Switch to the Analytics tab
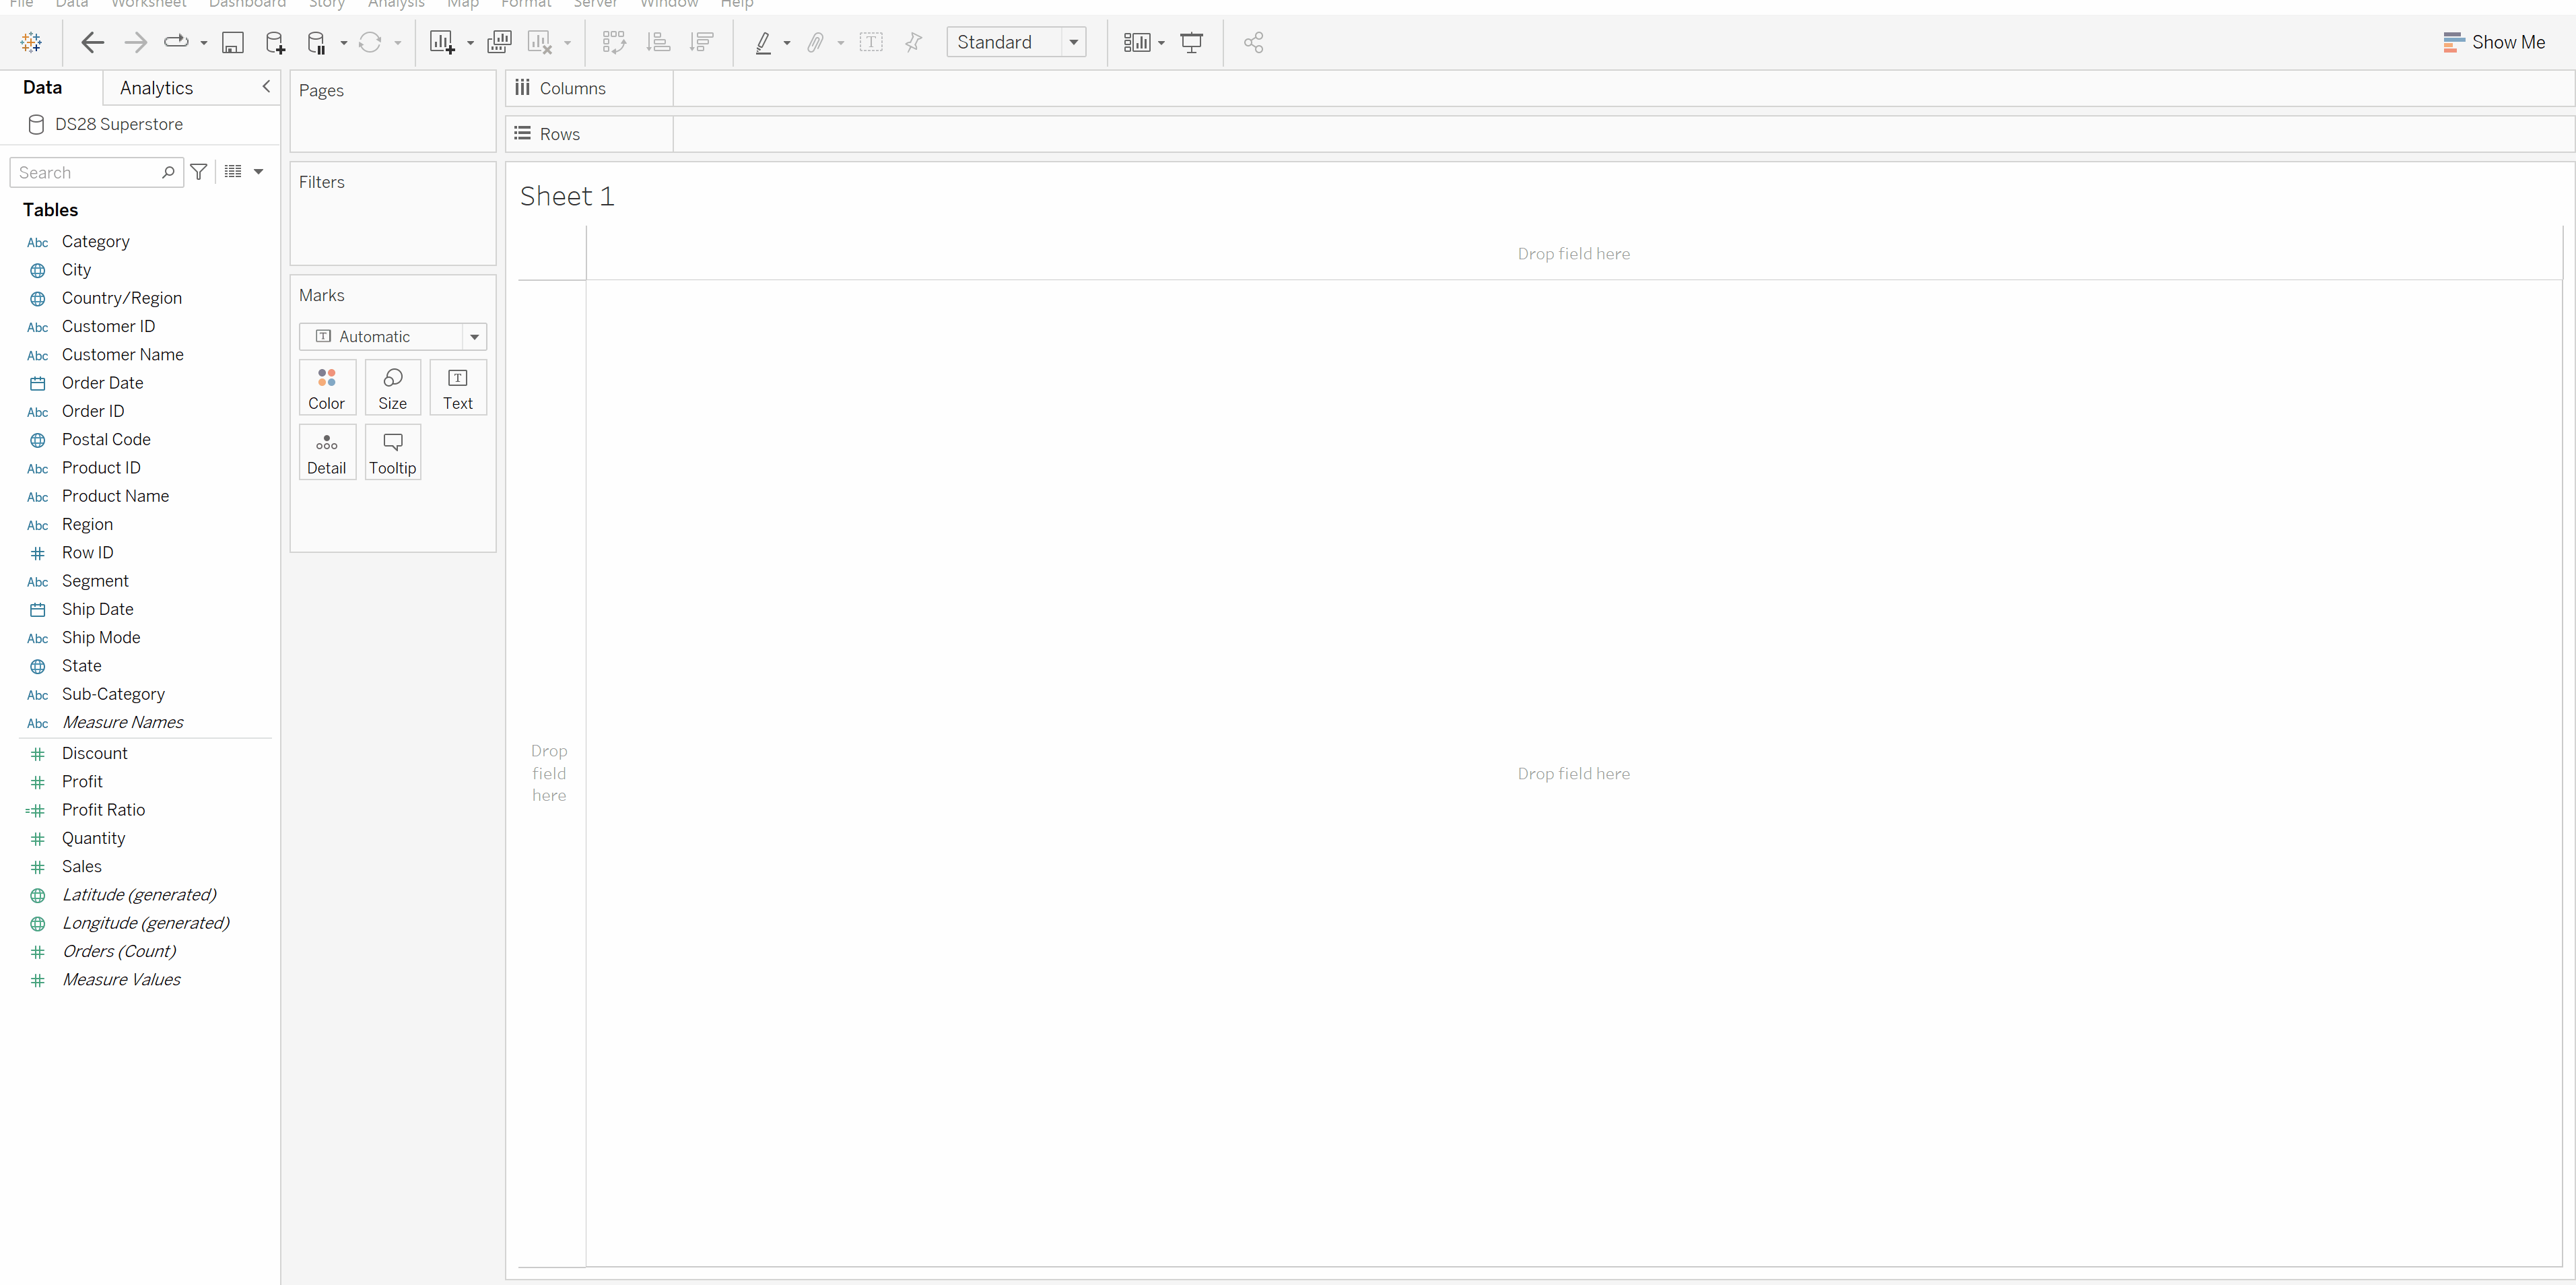Viewport: 2576px width, 1285px height. click(156, 88)
